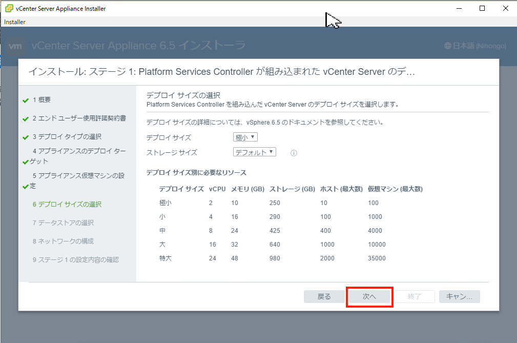Select step 8 ネットワークの構成
517x343 pixels.
click(63, 241)
